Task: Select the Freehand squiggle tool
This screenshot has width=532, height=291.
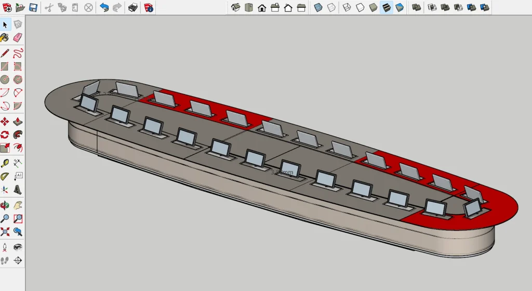Action: click(x=18, y=53)
